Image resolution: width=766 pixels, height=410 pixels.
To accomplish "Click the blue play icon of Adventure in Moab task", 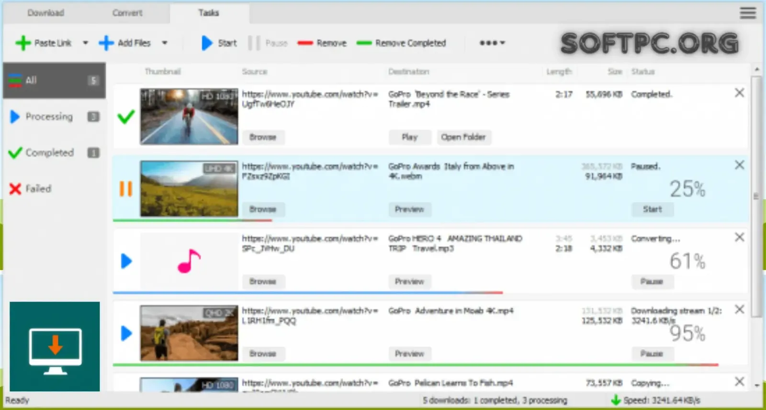I will 126,333.
